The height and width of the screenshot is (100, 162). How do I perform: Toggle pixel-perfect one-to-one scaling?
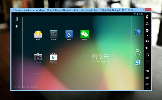[147, 62]
